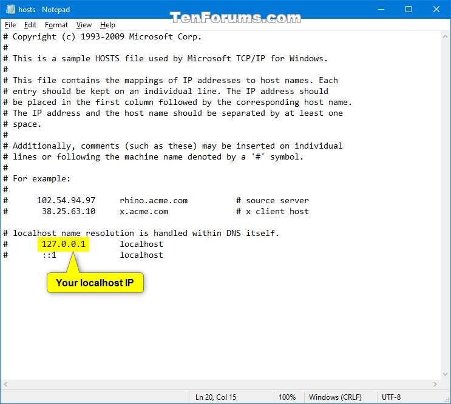Click 'localhost' on the ::1 line

(x=141, y=255)
